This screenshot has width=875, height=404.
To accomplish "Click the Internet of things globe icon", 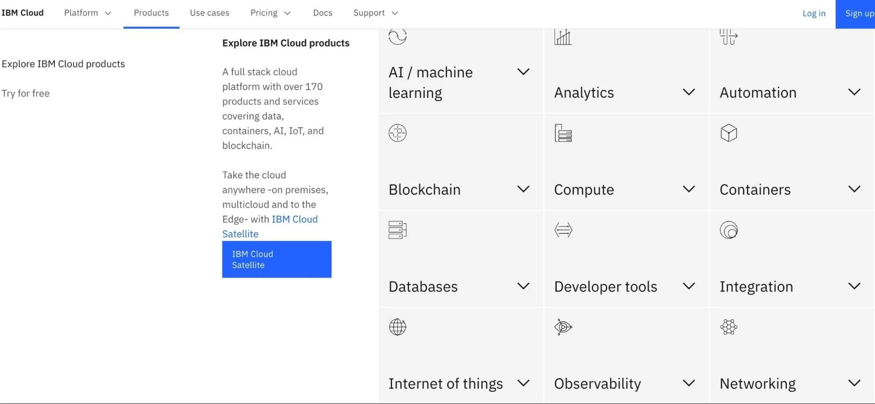I will click(397, 327).
